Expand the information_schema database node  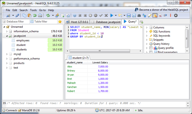point(7,32)
